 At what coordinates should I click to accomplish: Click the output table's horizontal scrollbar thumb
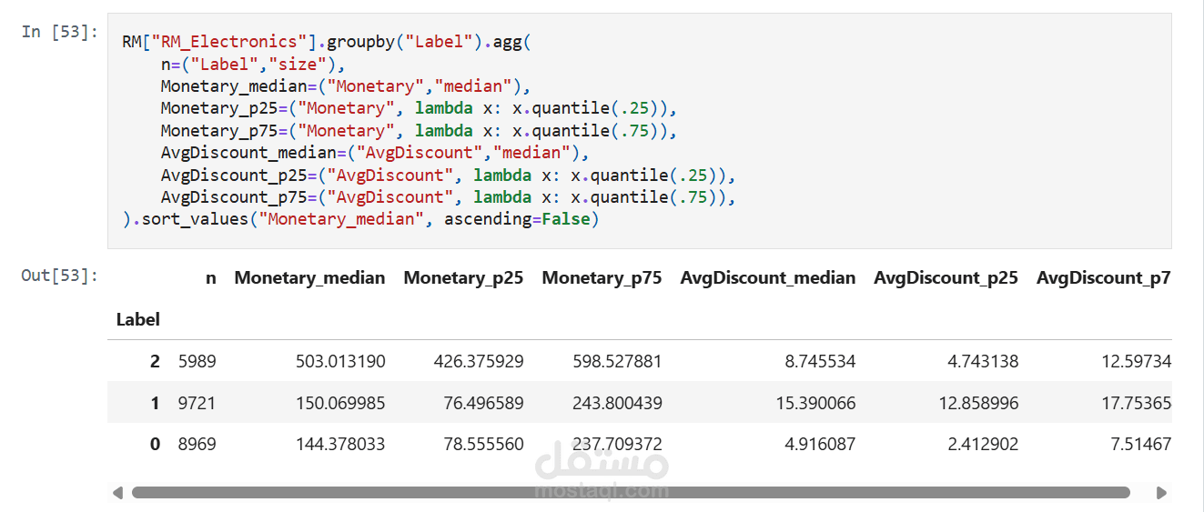(631, 493)
